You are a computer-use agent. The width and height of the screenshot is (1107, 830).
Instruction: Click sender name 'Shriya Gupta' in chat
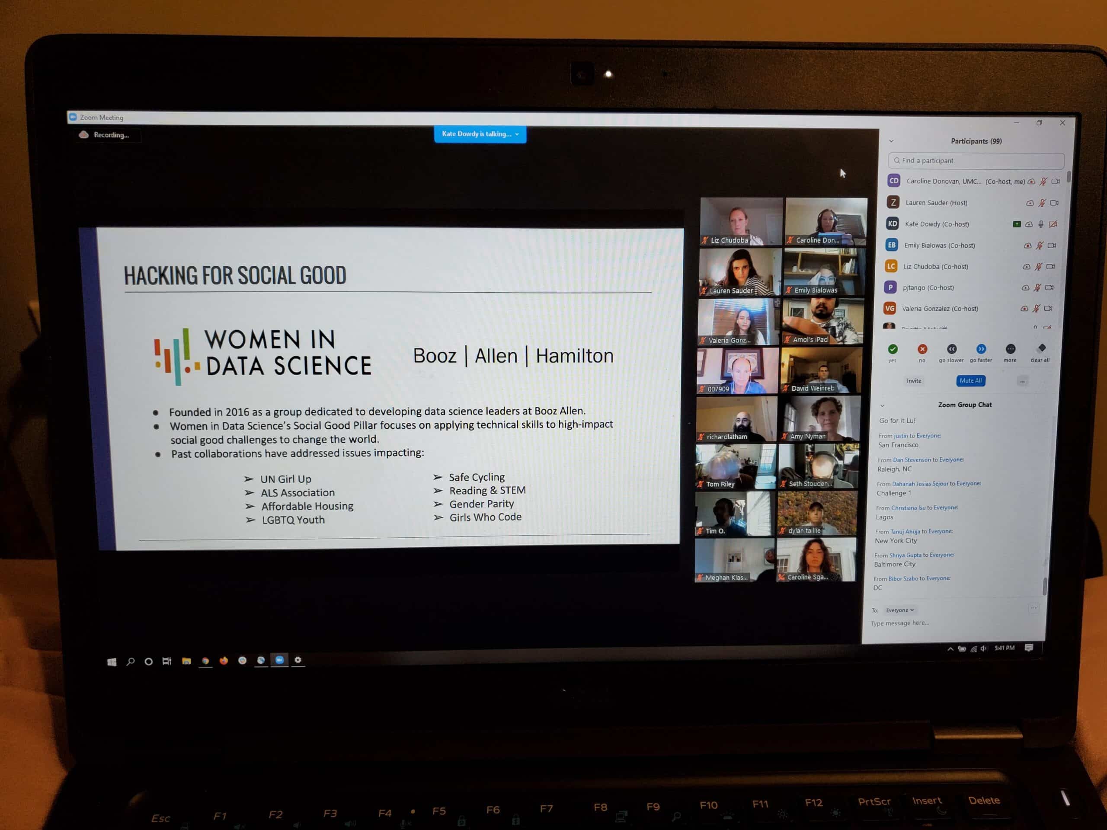(x=905, y=555)
